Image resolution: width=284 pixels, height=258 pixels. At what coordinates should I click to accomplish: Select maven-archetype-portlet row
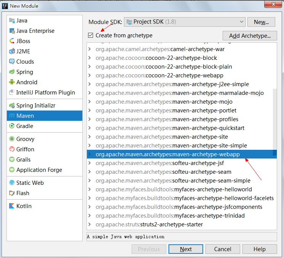tap(182, 111)
